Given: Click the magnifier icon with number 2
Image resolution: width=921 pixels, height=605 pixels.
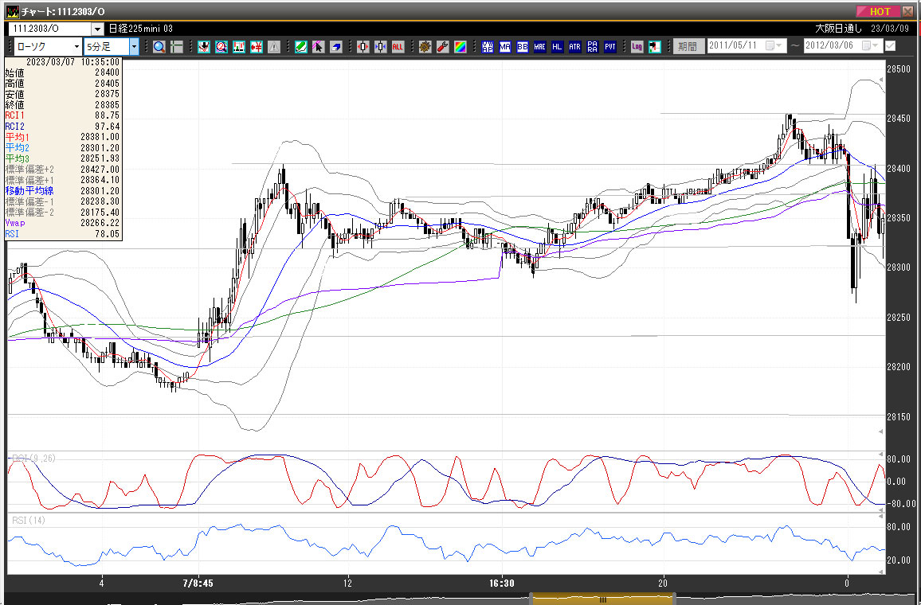Looking at the screenshot, I should [x=221, y=47].
